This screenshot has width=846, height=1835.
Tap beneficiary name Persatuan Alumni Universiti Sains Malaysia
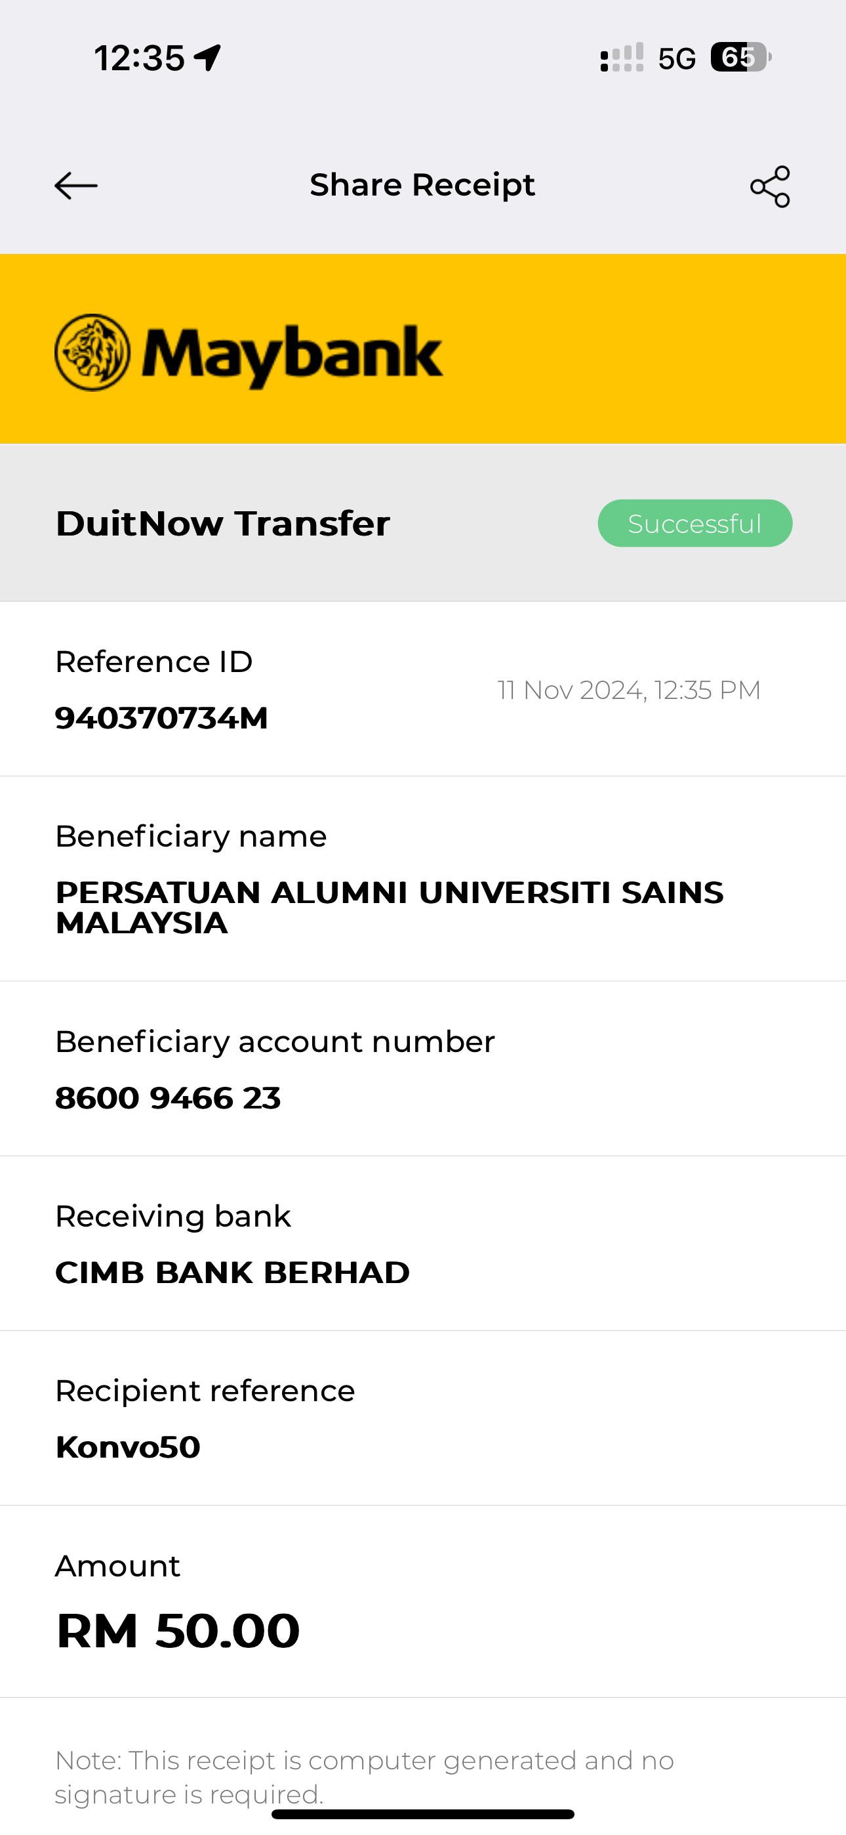389,907
